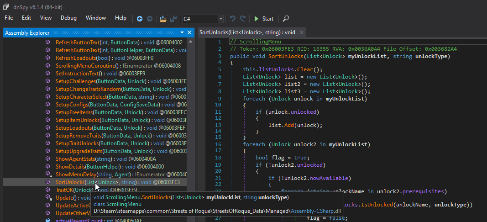The height and width of the screenshot is (222, 487).
Task: Open Assembly Explorer window options dropdown arrow
Action: pyautogui.click(x=182, y=32)
